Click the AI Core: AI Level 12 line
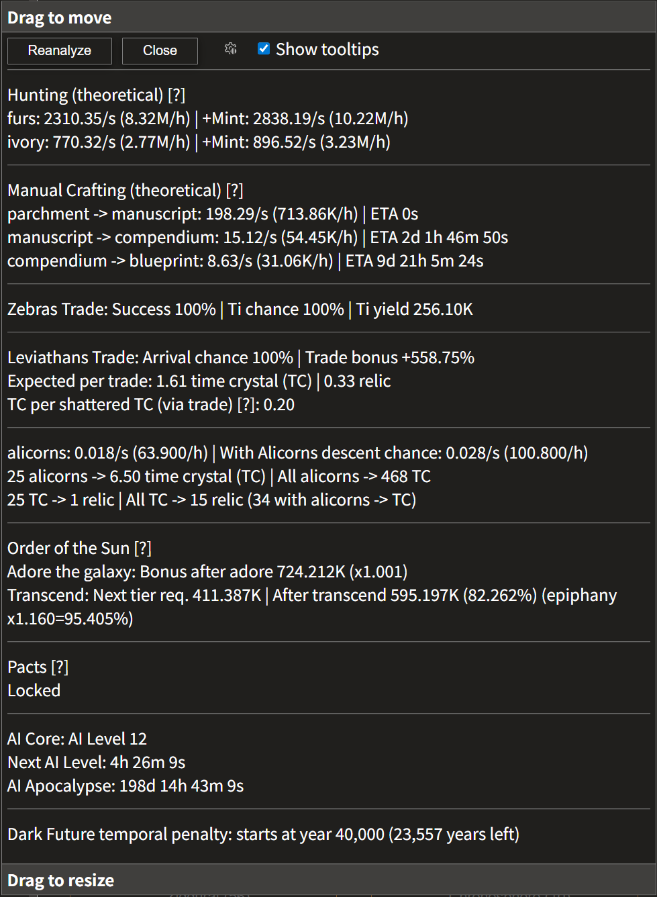This screenshot has height=897, width=657. click(77, 739)
